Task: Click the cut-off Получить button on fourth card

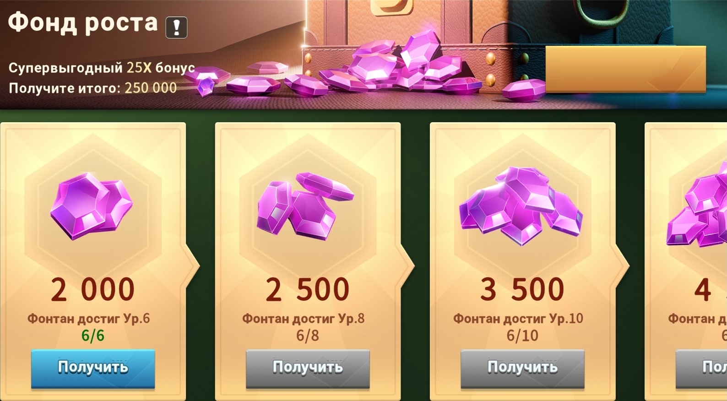Action: (701, 369)
